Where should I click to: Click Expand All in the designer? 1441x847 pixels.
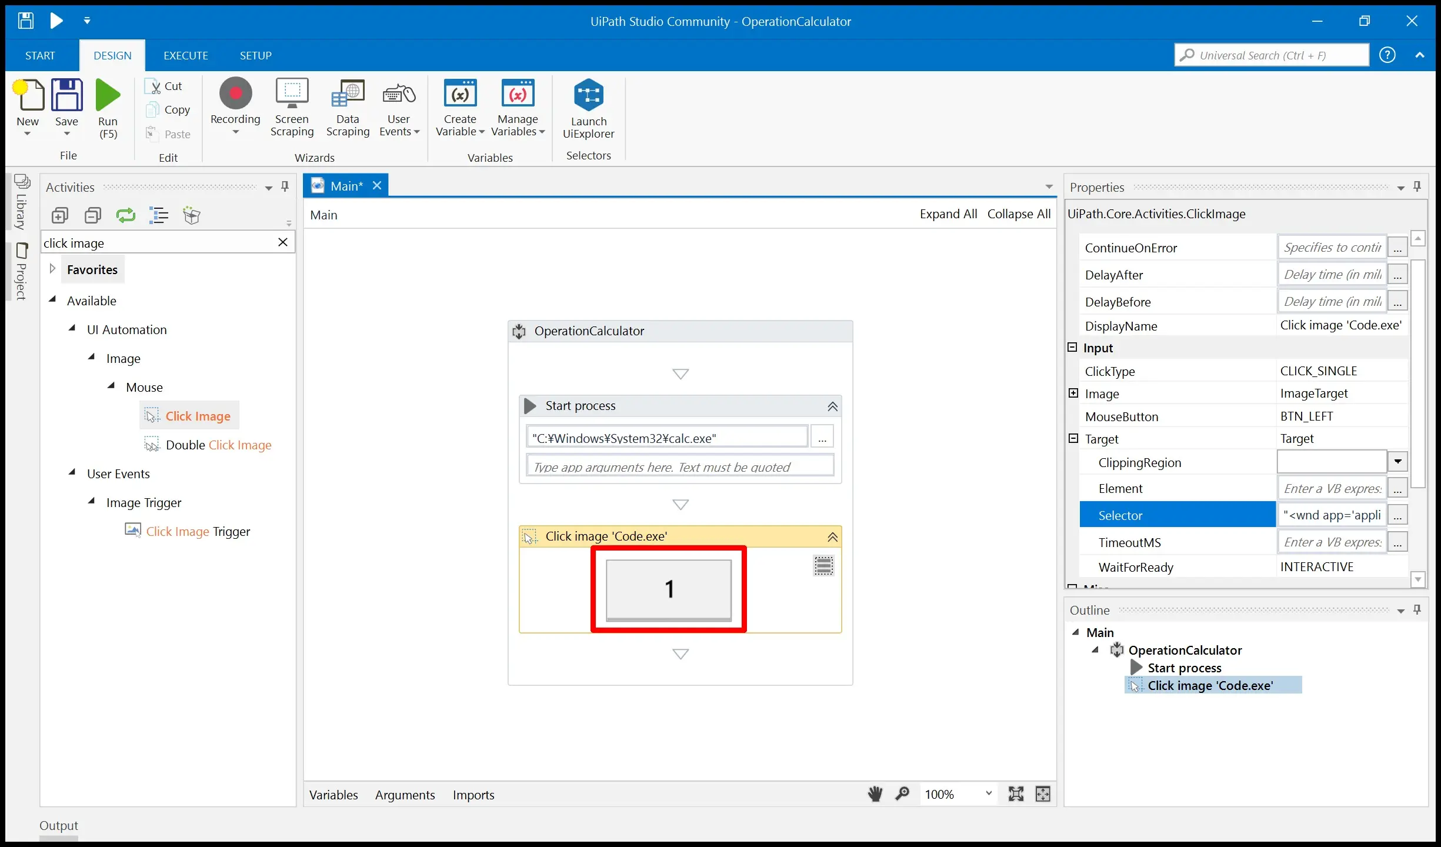pos(948,214)
